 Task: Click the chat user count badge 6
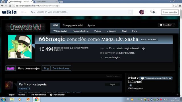click(131, 85)
